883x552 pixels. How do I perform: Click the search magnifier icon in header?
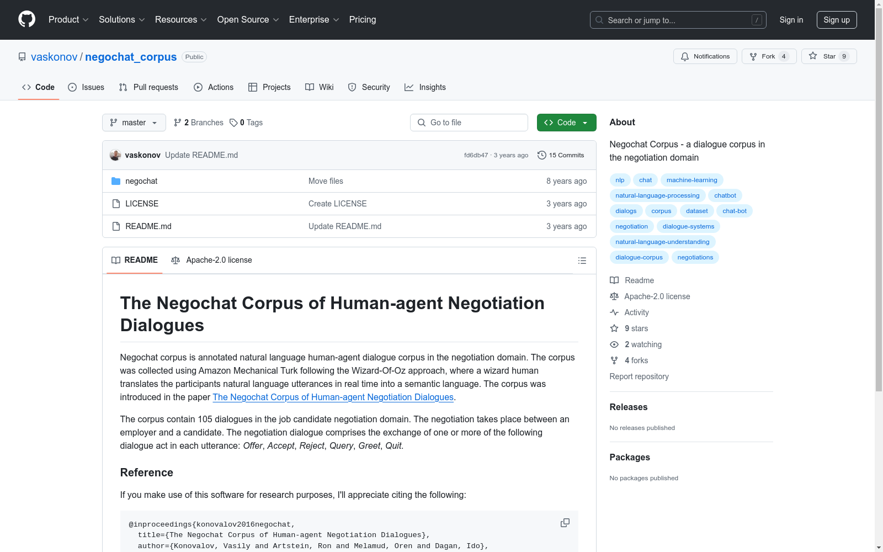(x=599, y=20)
